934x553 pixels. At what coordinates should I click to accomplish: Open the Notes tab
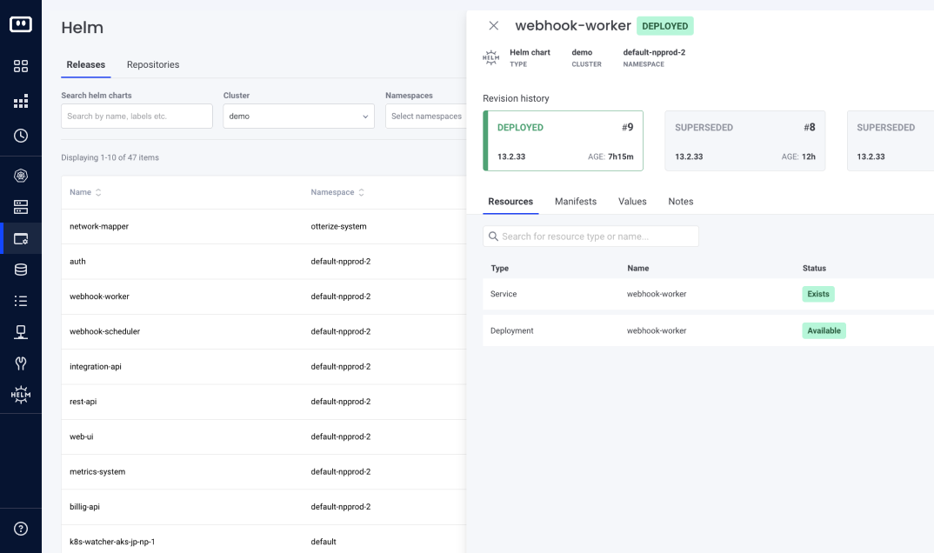coord(680,201)
